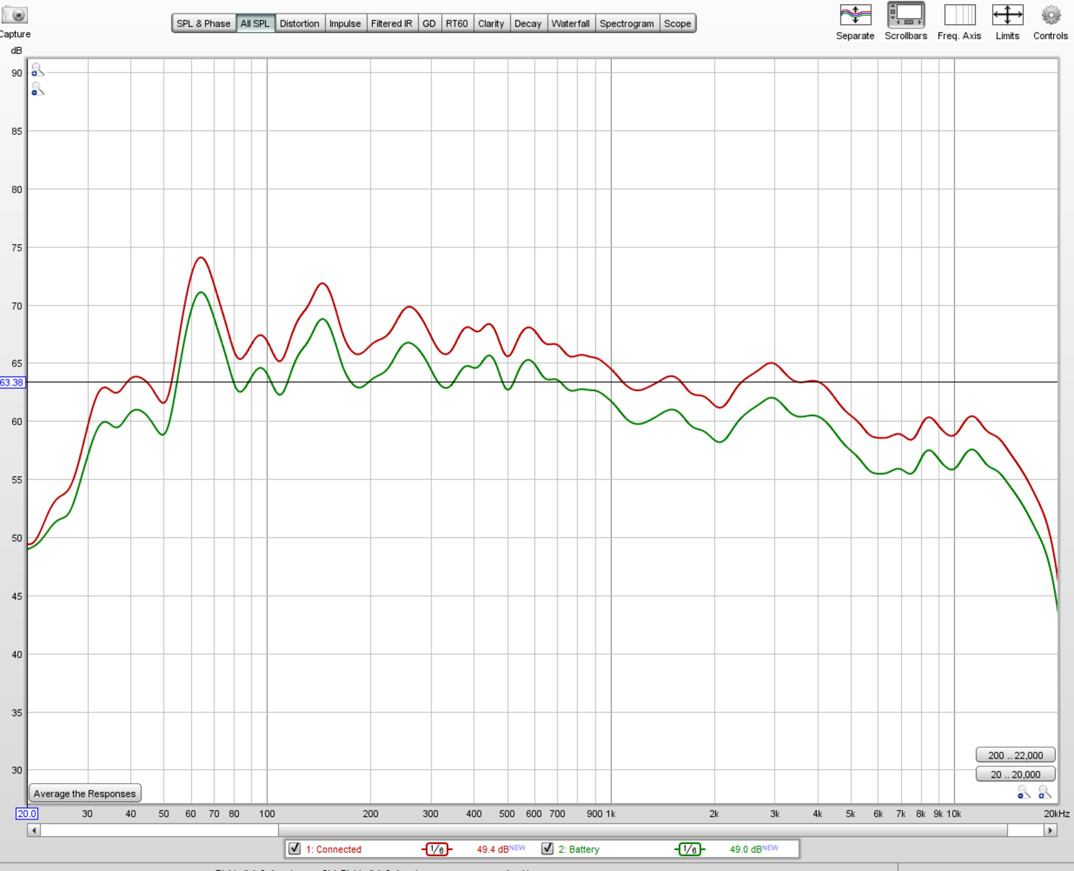Toggle green 1/6 smoothing indicator for Battery
This screenshot has width=1074, height=871.
689,849
